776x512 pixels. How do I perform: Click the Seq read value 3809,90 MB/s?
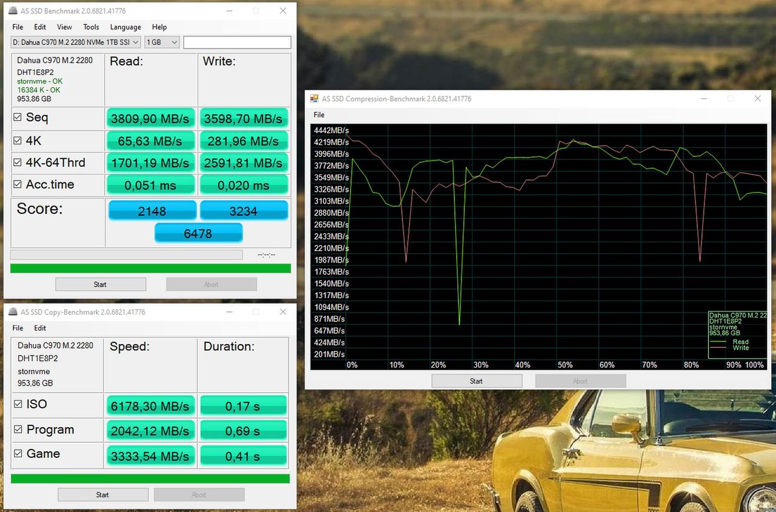151,119
